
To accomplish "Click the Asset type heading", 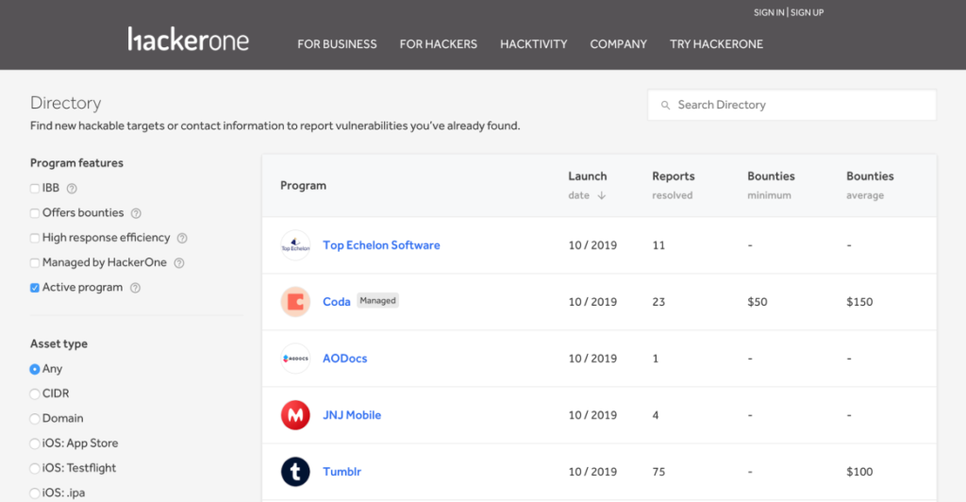I will [58, 343].
